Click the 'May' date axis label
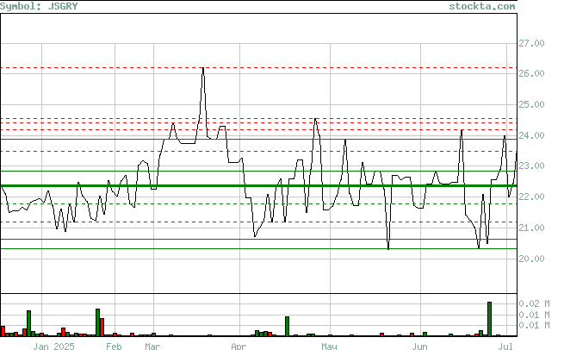This screenshot has width=564, height=350. (329, 346)
